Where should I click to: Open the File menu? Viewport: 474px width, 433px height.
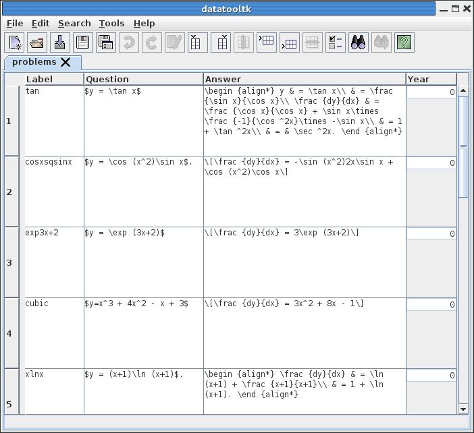pyautogui.click(x=15, y=23)
